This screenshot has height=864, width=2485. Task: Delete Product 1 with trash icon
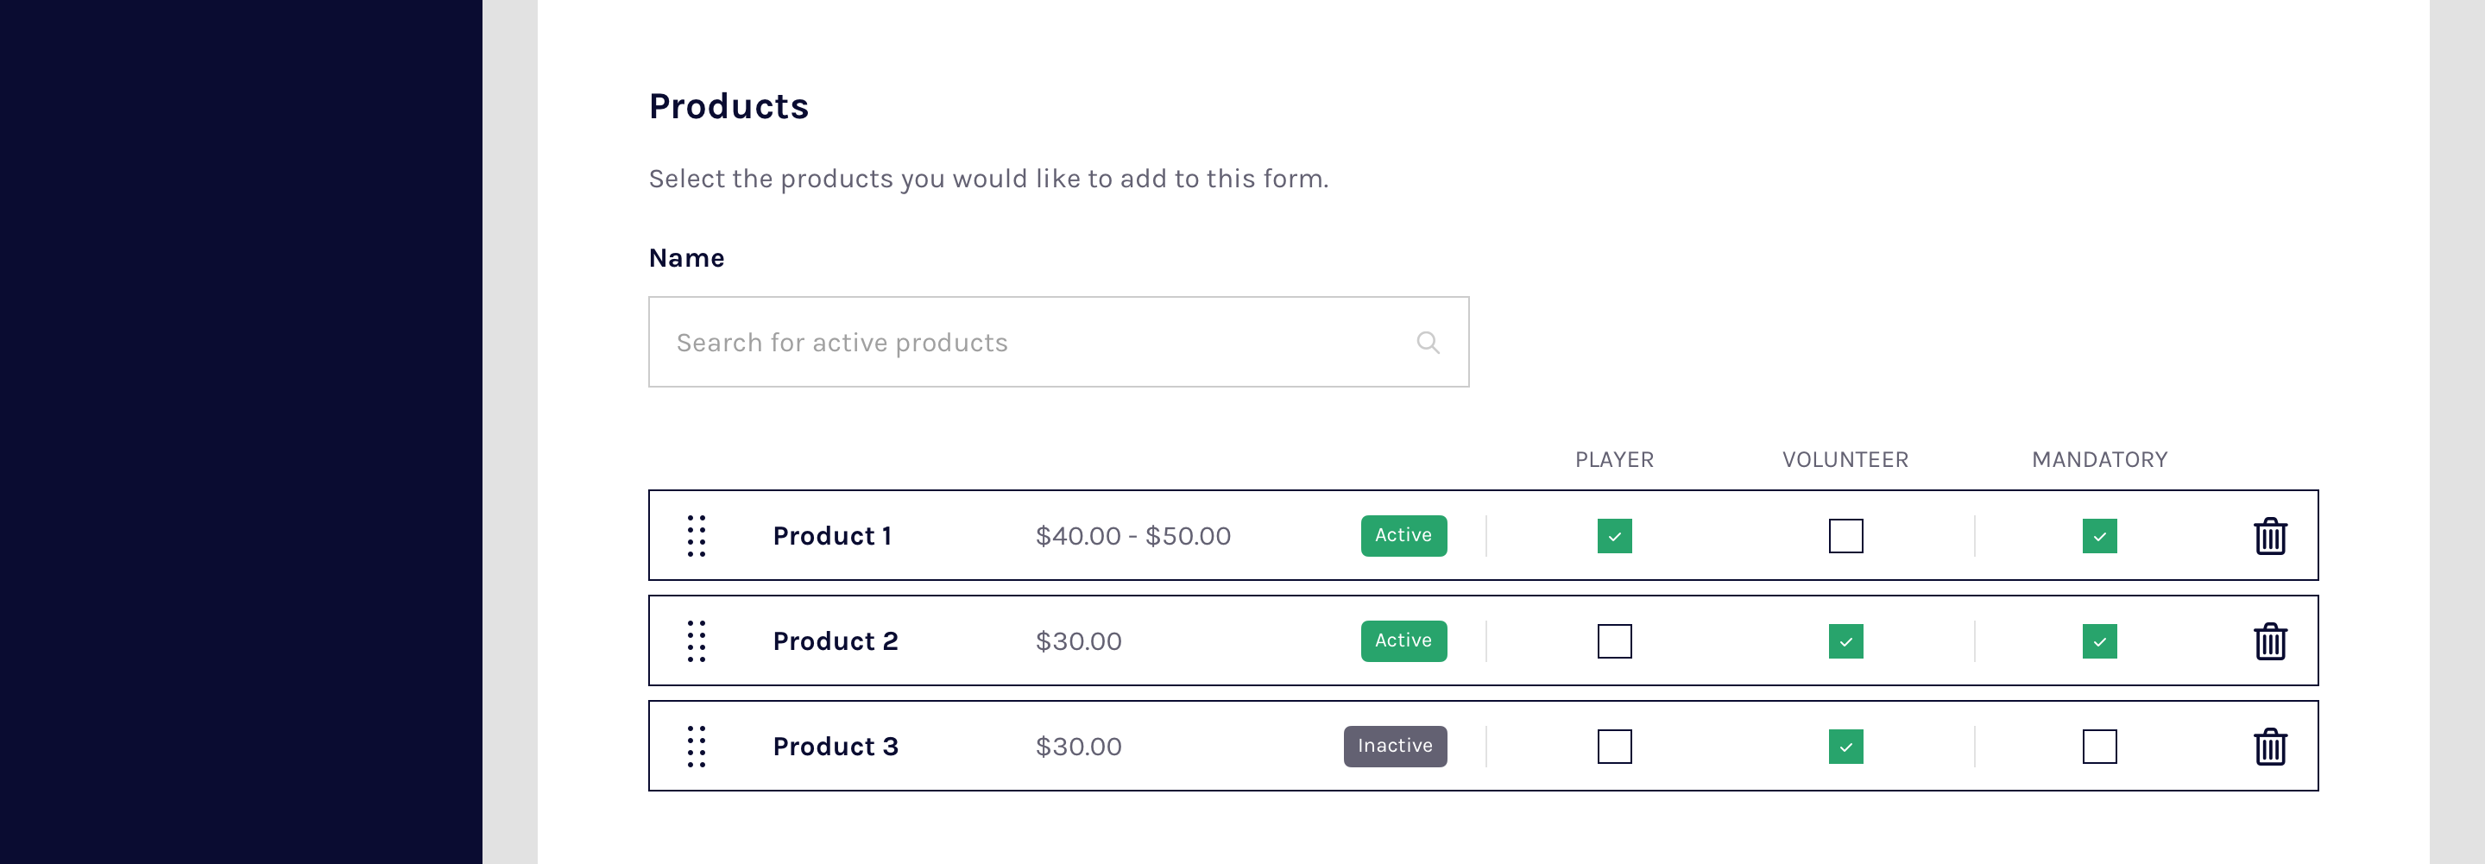click(x=2270, y=536)
